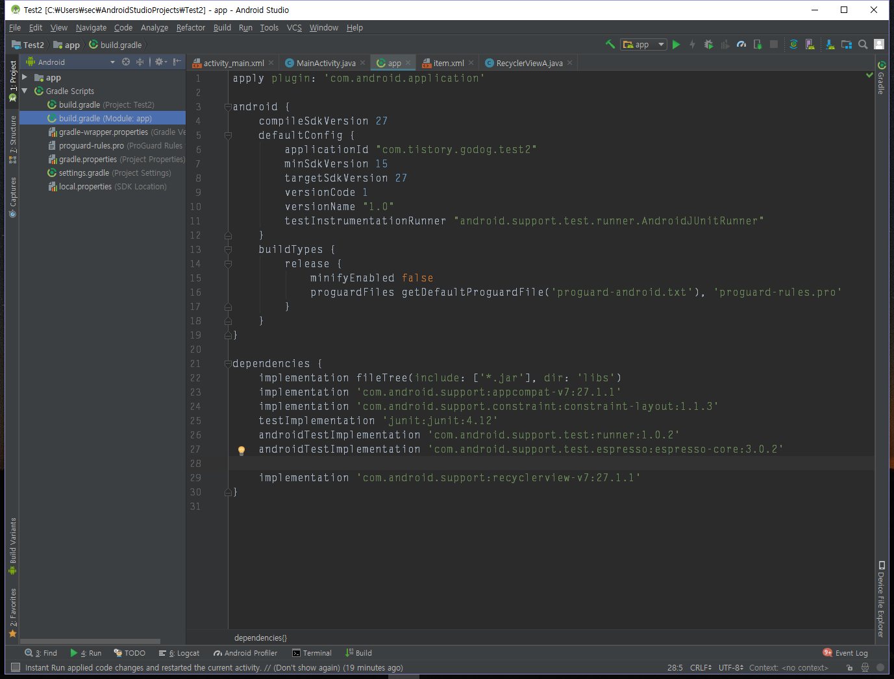Click the Stop square icon
The height and width of the screenshot is (679, 894).
pos(773,44)
